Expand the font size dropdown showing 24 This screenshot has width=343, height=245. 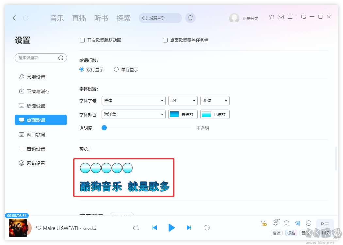(x=183, y=101)
